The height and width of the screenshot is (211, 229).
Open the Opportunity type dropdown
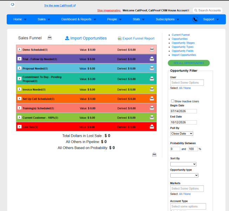coord(184,175)
